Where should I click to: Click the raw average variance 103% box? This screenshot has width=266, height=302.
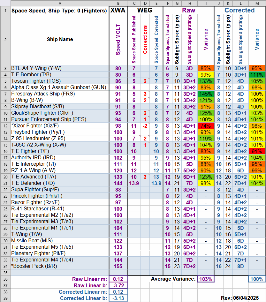(206, 279)
